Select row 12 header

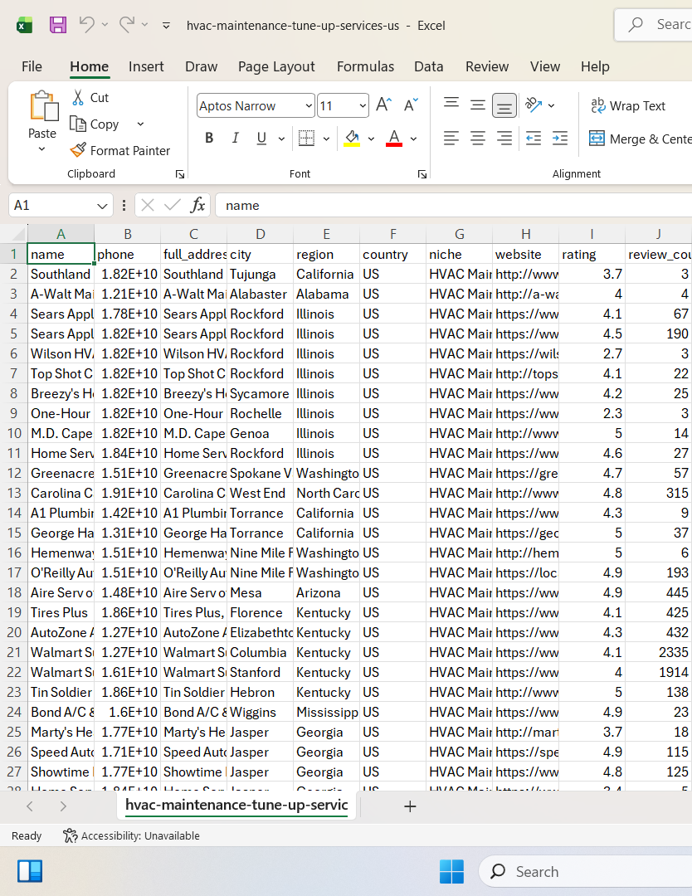pyautogui.click(x=14, y=473)
